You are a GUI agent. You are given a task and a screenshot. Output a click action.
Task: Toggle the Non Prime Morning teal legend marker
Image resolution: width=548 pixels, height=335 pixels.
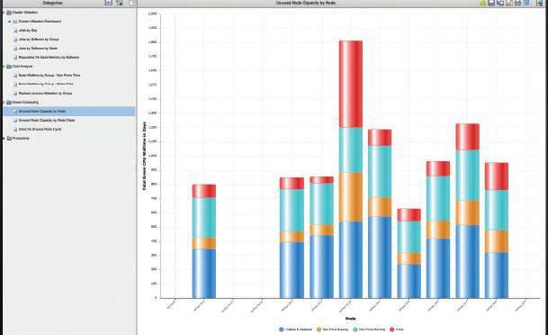pyautogui.click(x=355, y=330)
